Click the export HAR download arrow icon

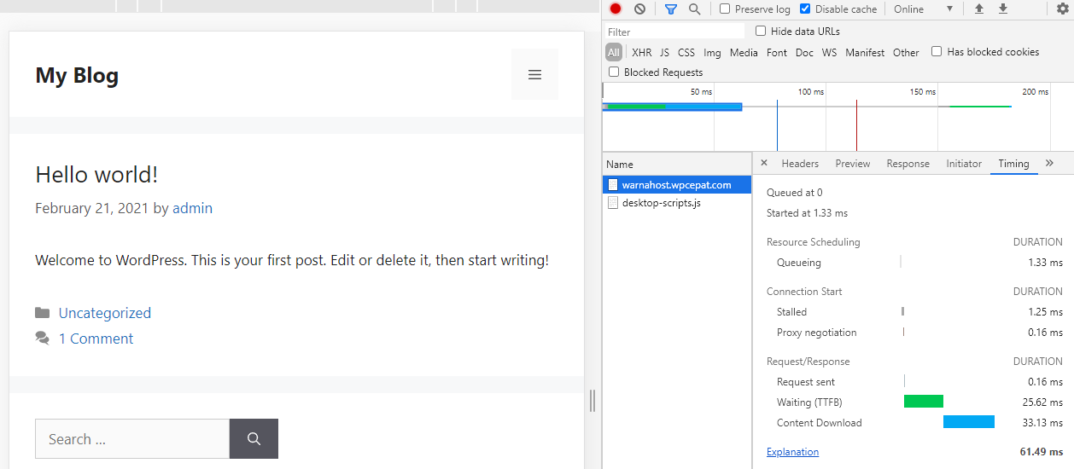[1003, 9]
